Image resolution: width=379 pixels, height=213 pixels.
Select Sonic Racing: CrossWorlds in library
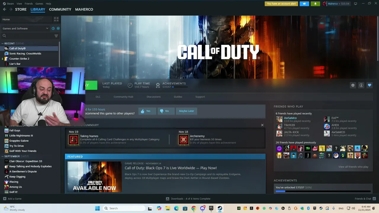25,54
